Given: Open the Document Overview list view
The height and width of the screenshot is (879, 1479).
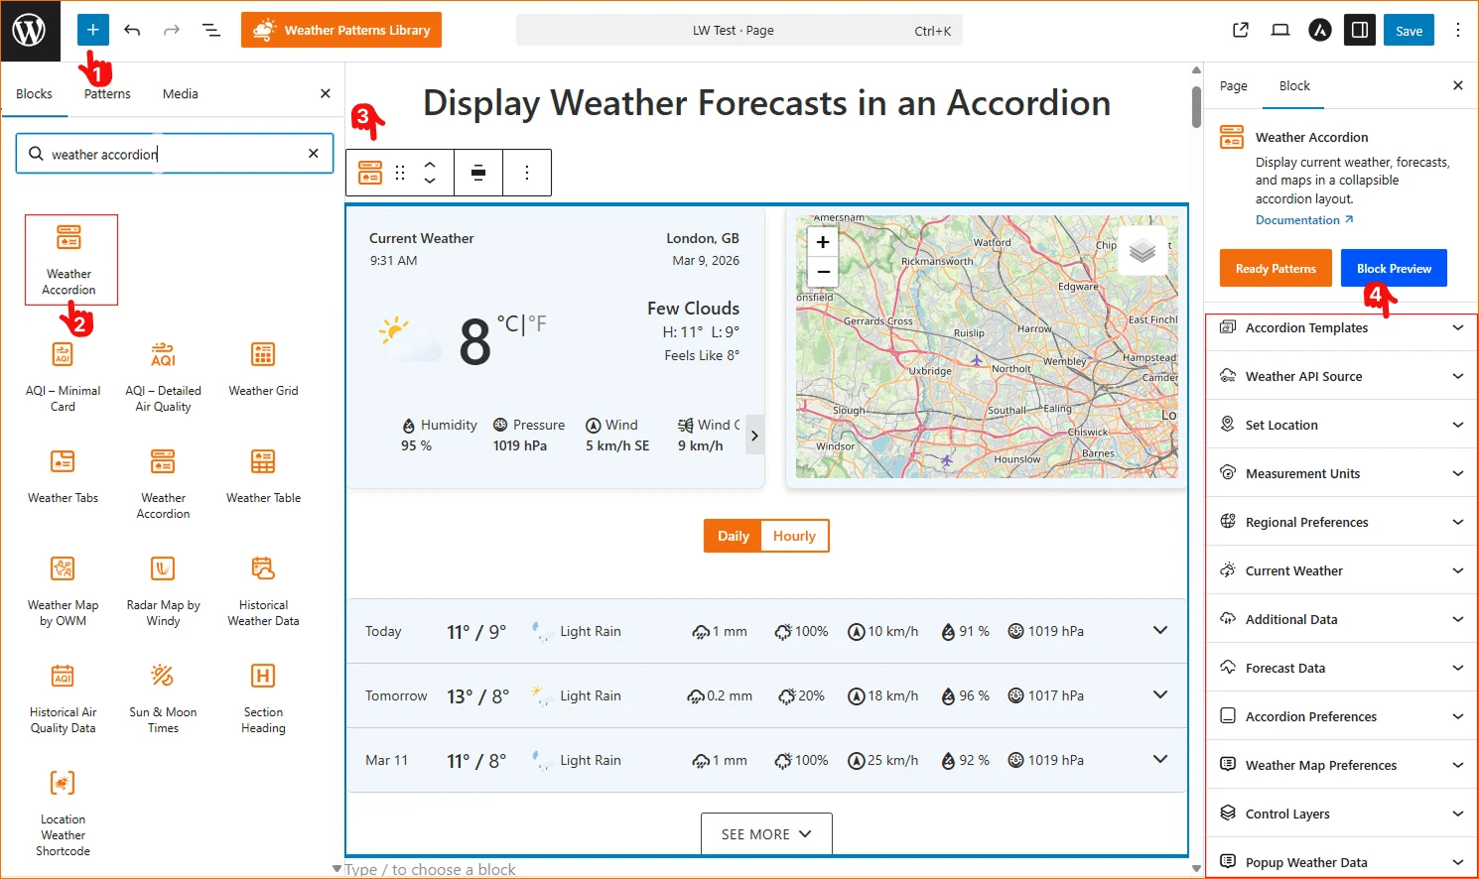Looking at the screenshot, I should point(211,30).
